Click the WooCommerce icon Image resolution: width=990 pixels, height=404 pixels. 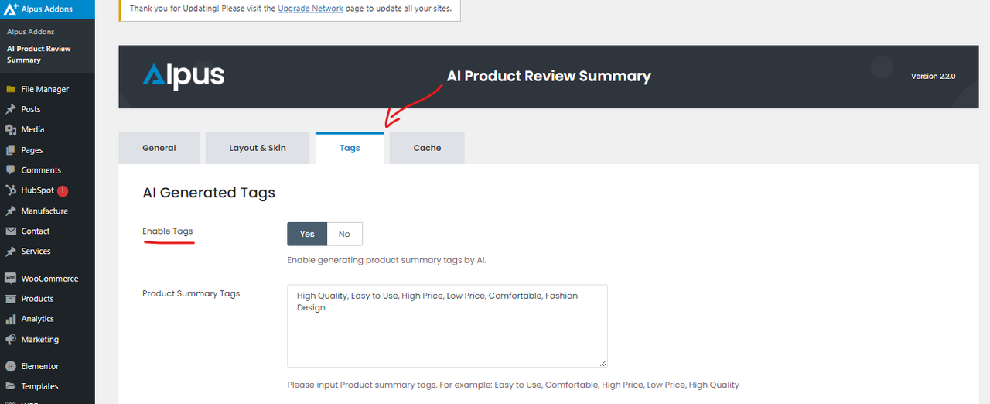(11, 279)
